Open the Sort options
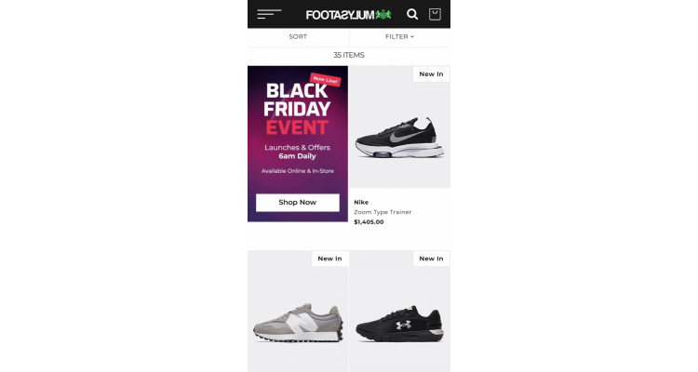The image size is (698, 372). [x=298, y=37]
